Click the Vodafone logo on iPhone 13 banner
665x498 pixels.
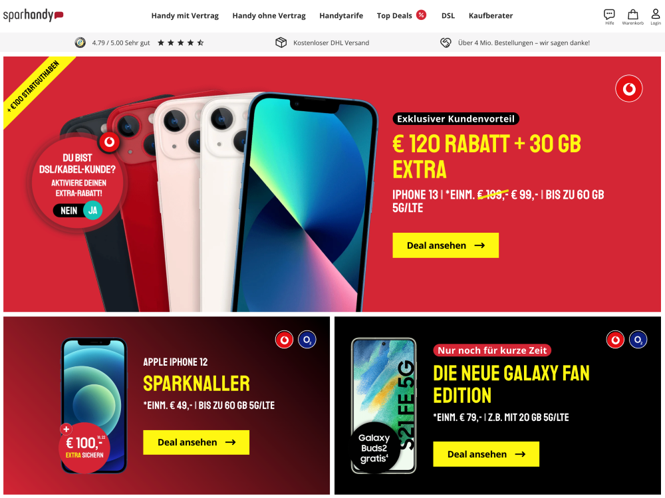628,88
